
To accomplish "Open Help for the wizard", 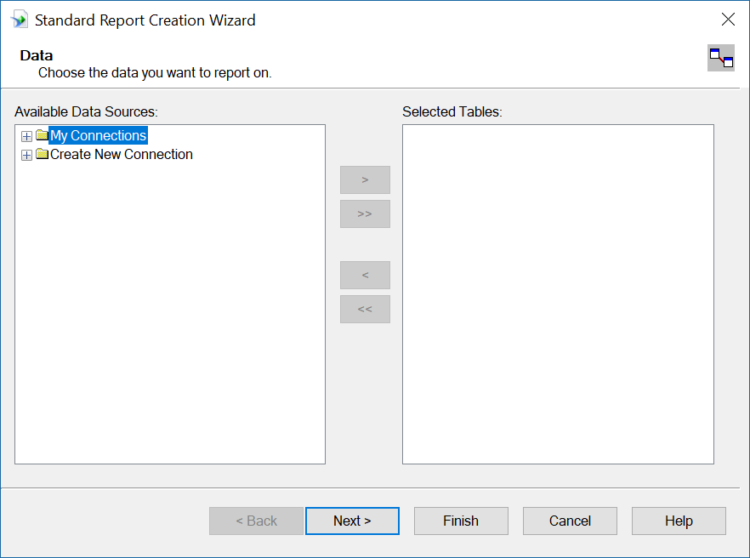I will (x=679, y=521).
